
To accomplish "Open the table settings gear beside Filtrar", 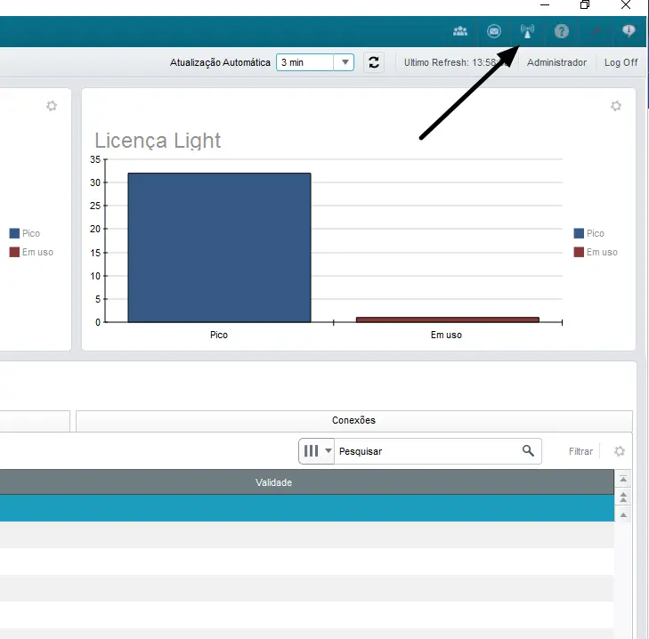I will point(620,451).
